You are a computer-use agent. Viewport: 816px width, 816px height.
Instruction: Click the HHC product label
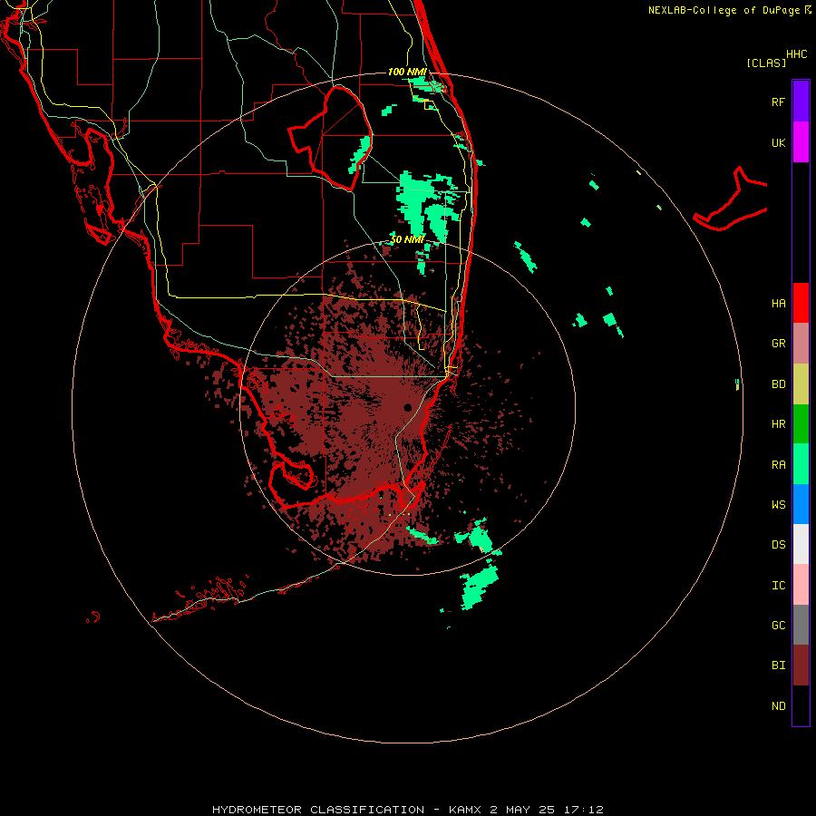click(796, 54)
